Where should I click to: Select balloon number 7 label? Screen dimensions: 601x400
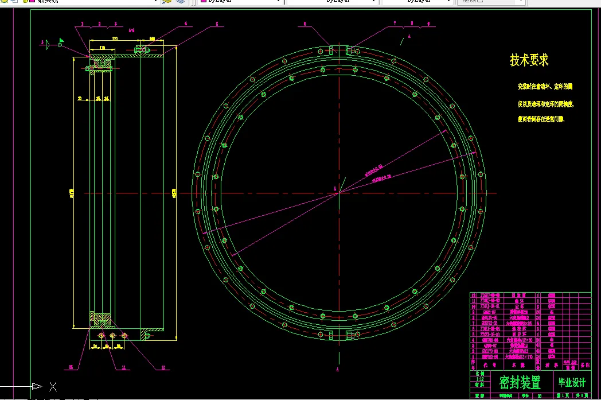[x=395, y=24]
